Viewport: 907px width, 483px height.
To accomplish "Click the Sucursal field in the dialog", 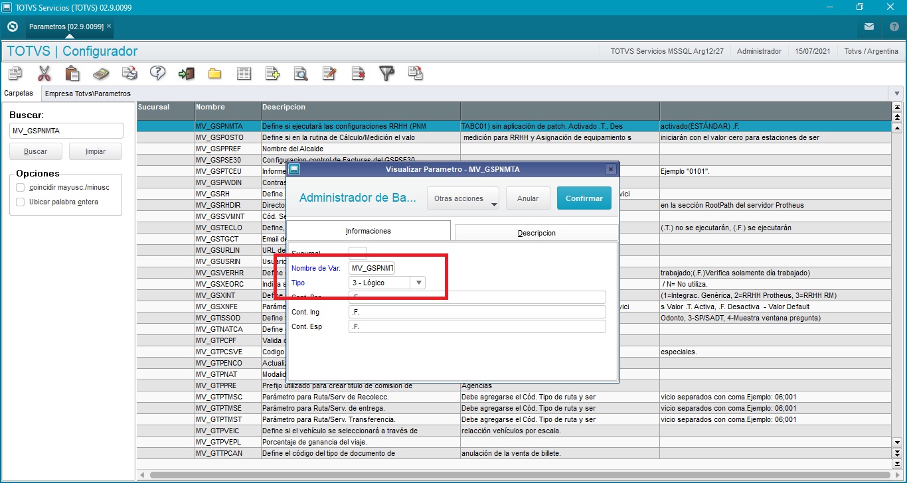I will [358, 253].
